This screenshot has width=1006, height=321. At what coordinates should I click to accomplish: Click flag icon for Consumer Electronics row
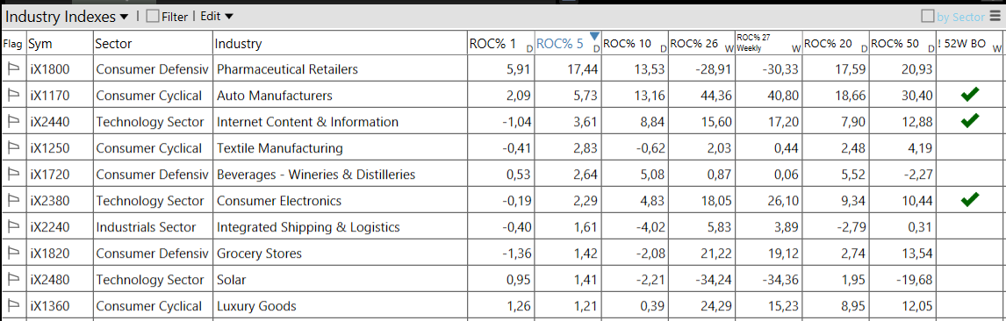pos(13,201)
